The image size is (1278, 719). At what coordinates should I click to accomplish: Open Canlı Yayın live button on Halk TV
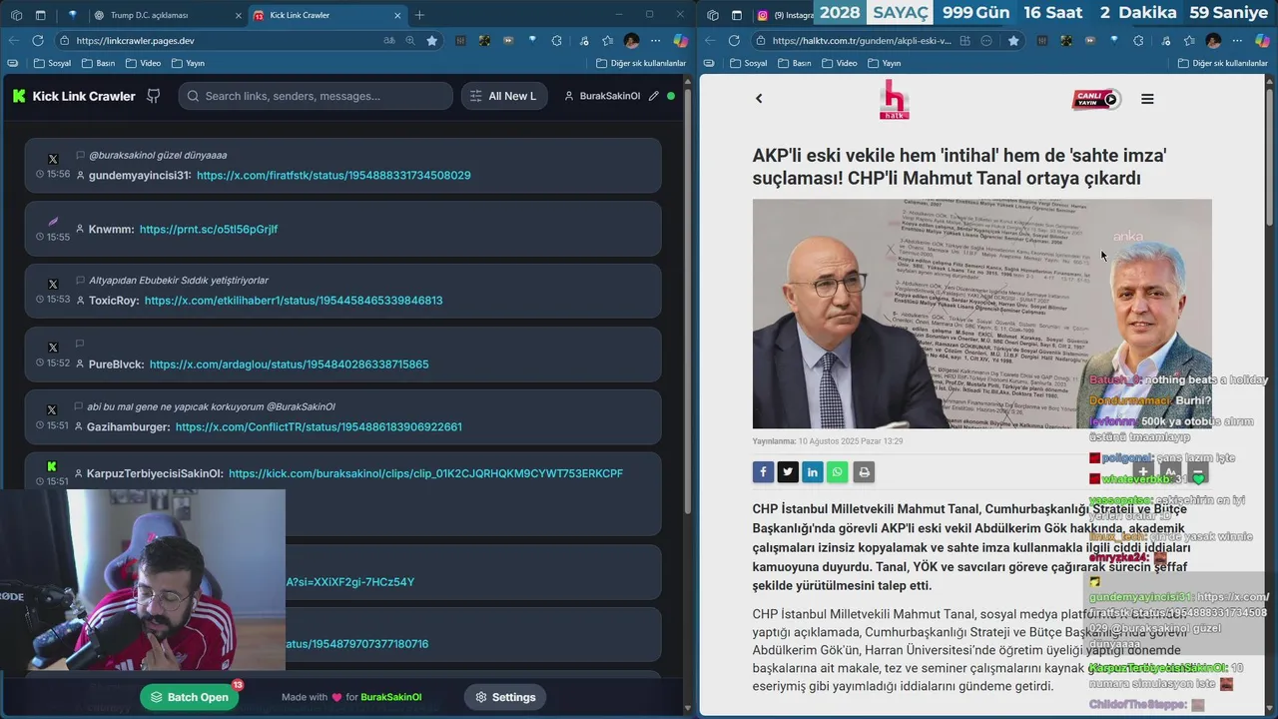coord(1095,99)
